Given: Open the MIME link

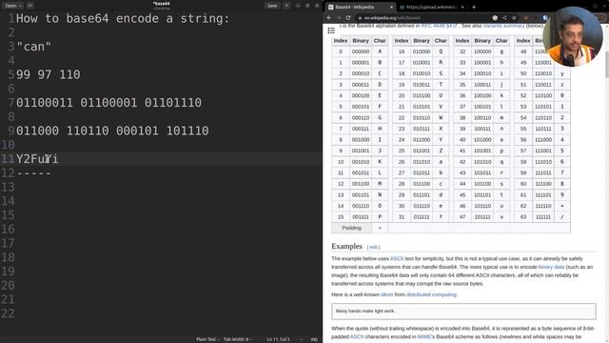Looking at the screenshot, I should [x=424, y=336].
